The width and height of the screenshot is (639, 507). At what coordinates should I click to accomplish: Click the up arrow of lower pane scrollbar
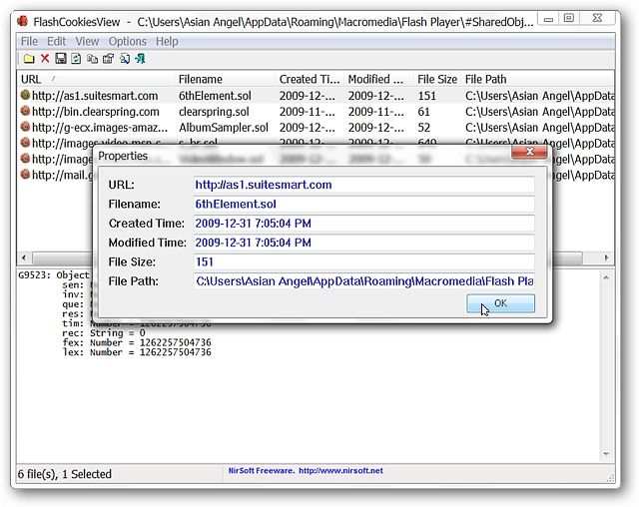pyautogui.click(x=606, y=277)
